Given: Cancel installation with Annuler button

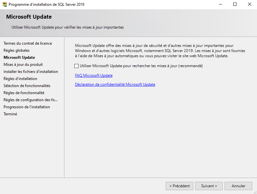Looking at the screenshot, I should point(238,186).
